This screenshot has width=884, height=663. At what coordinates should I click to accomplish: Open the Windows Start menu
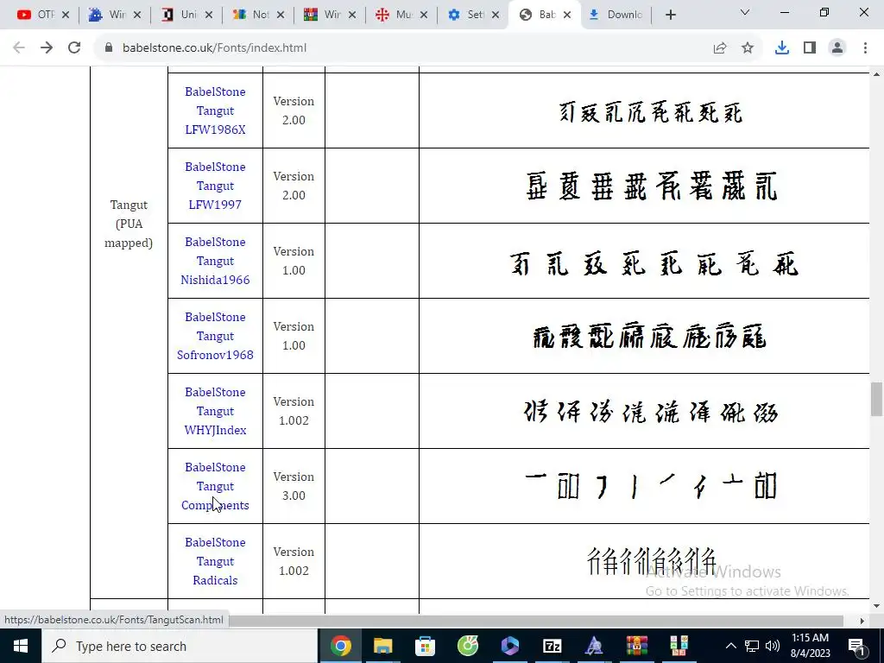point(21,646)
